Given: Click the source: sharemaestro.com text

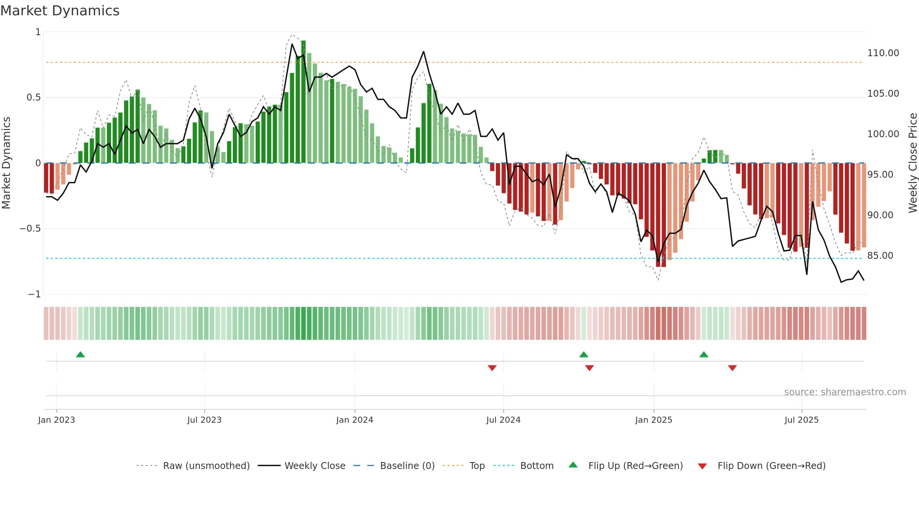Looking at the screenshot, I should point(845,392).
